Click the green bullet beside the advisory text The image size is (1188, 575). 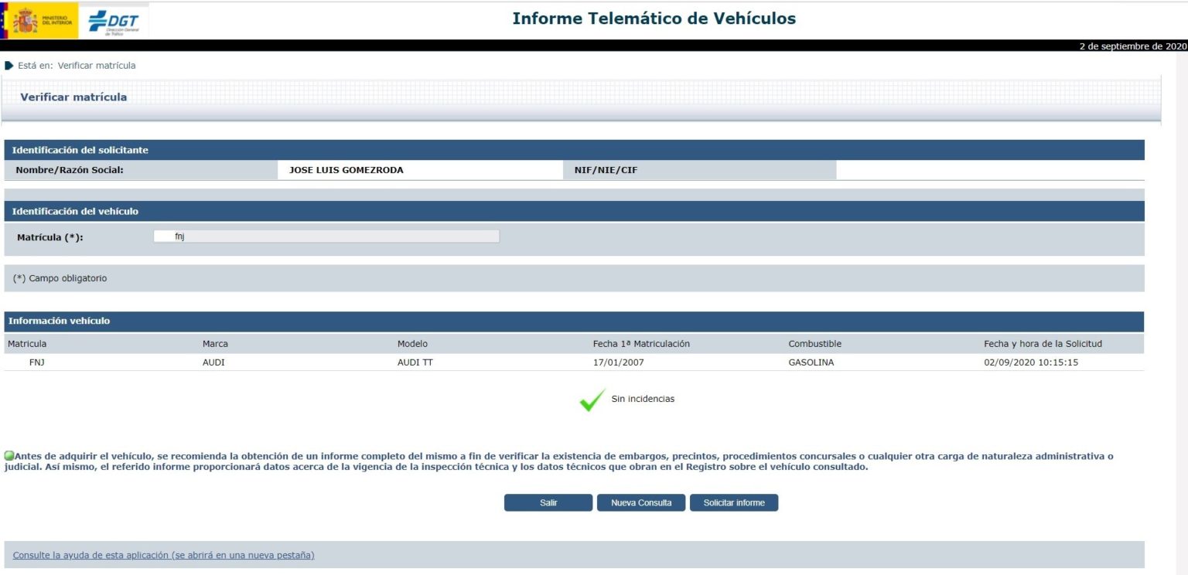(x=9, y=455)
